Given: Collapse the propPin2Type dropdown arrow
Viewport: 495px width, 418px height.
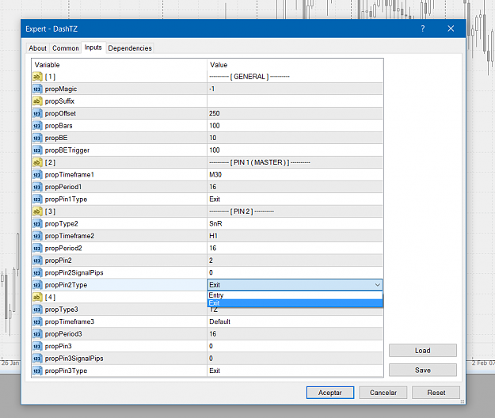Looking at the screenshot, I should click(377, 285).
